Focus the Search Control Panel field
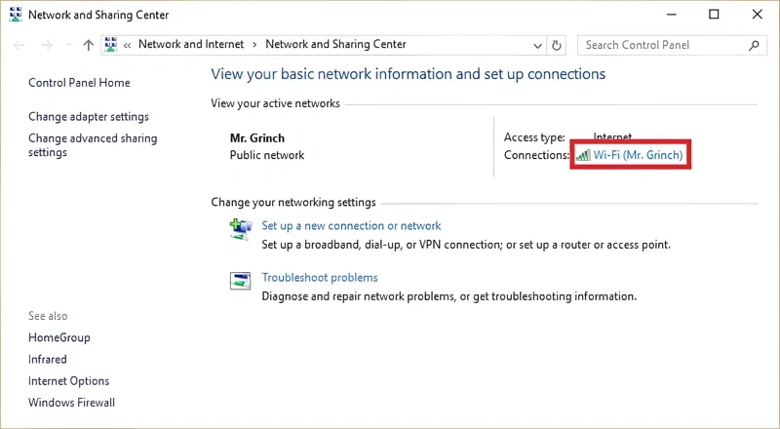780x429 pixels. (663, 45)
